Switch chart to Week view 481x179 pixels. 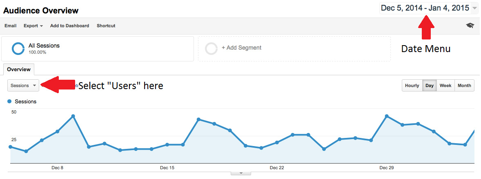[x=445, y=85]
